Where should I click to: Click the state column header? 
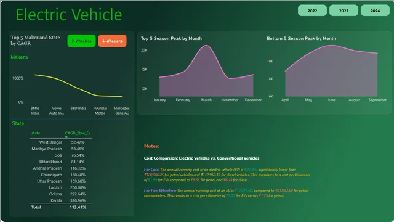[x=36, y=133]
